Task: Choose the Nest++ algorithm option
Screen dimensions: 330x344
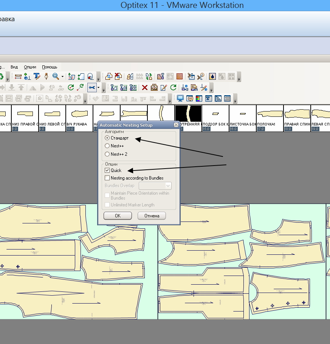Action: 107,146
